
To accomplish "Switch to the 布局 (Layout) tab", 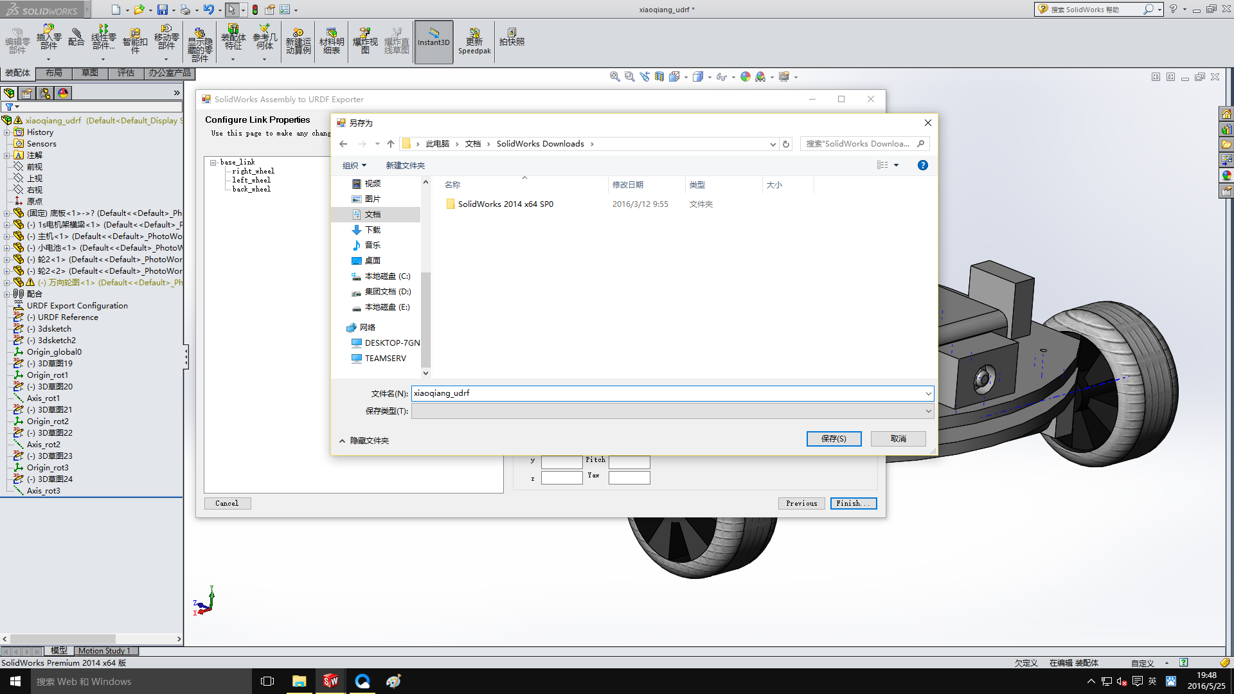I will pyautogui.click(x=54, y=73).
